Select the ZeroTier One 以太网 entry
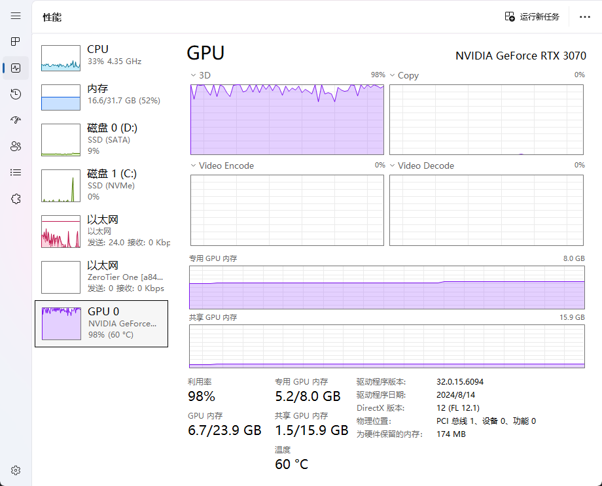The height and width of the screenshot is (486, 602). 101,277
